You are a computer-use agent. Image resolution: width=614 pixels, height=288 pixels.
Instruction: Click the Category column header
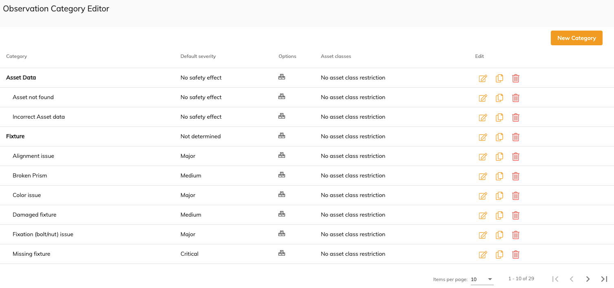pos(17,56)
